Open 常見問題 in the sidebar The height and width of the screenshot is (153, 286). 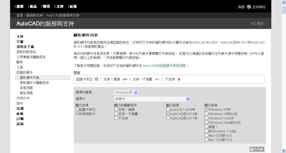(x=26, y=88)
